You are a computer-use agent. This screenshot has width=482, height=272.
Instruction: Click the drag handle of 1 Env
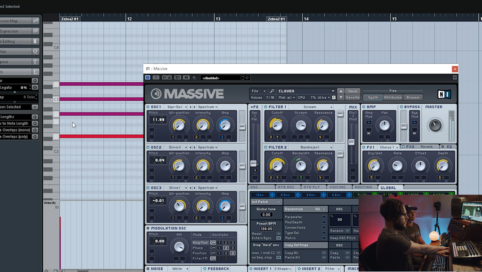point(272,195)
